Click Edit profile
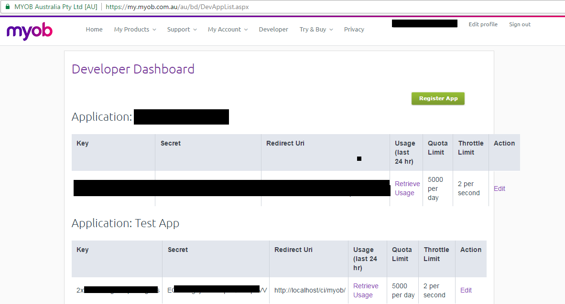The width and height of the screenshot is (565, 304). pos(483,24)
